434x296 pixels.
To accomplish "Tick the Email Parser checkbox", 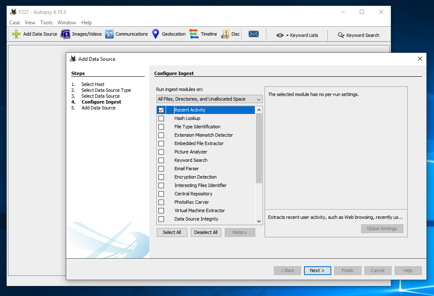I will (x=161, y=169).
